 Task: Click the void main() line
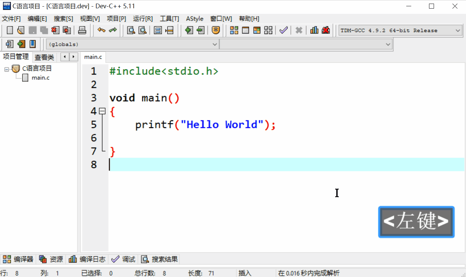(144, 98)
